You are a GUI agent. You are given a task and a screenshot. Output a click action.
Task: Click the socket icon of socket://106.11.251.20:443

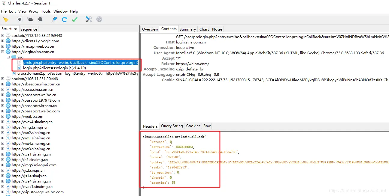pyautogui.click(x=8, y=79)
